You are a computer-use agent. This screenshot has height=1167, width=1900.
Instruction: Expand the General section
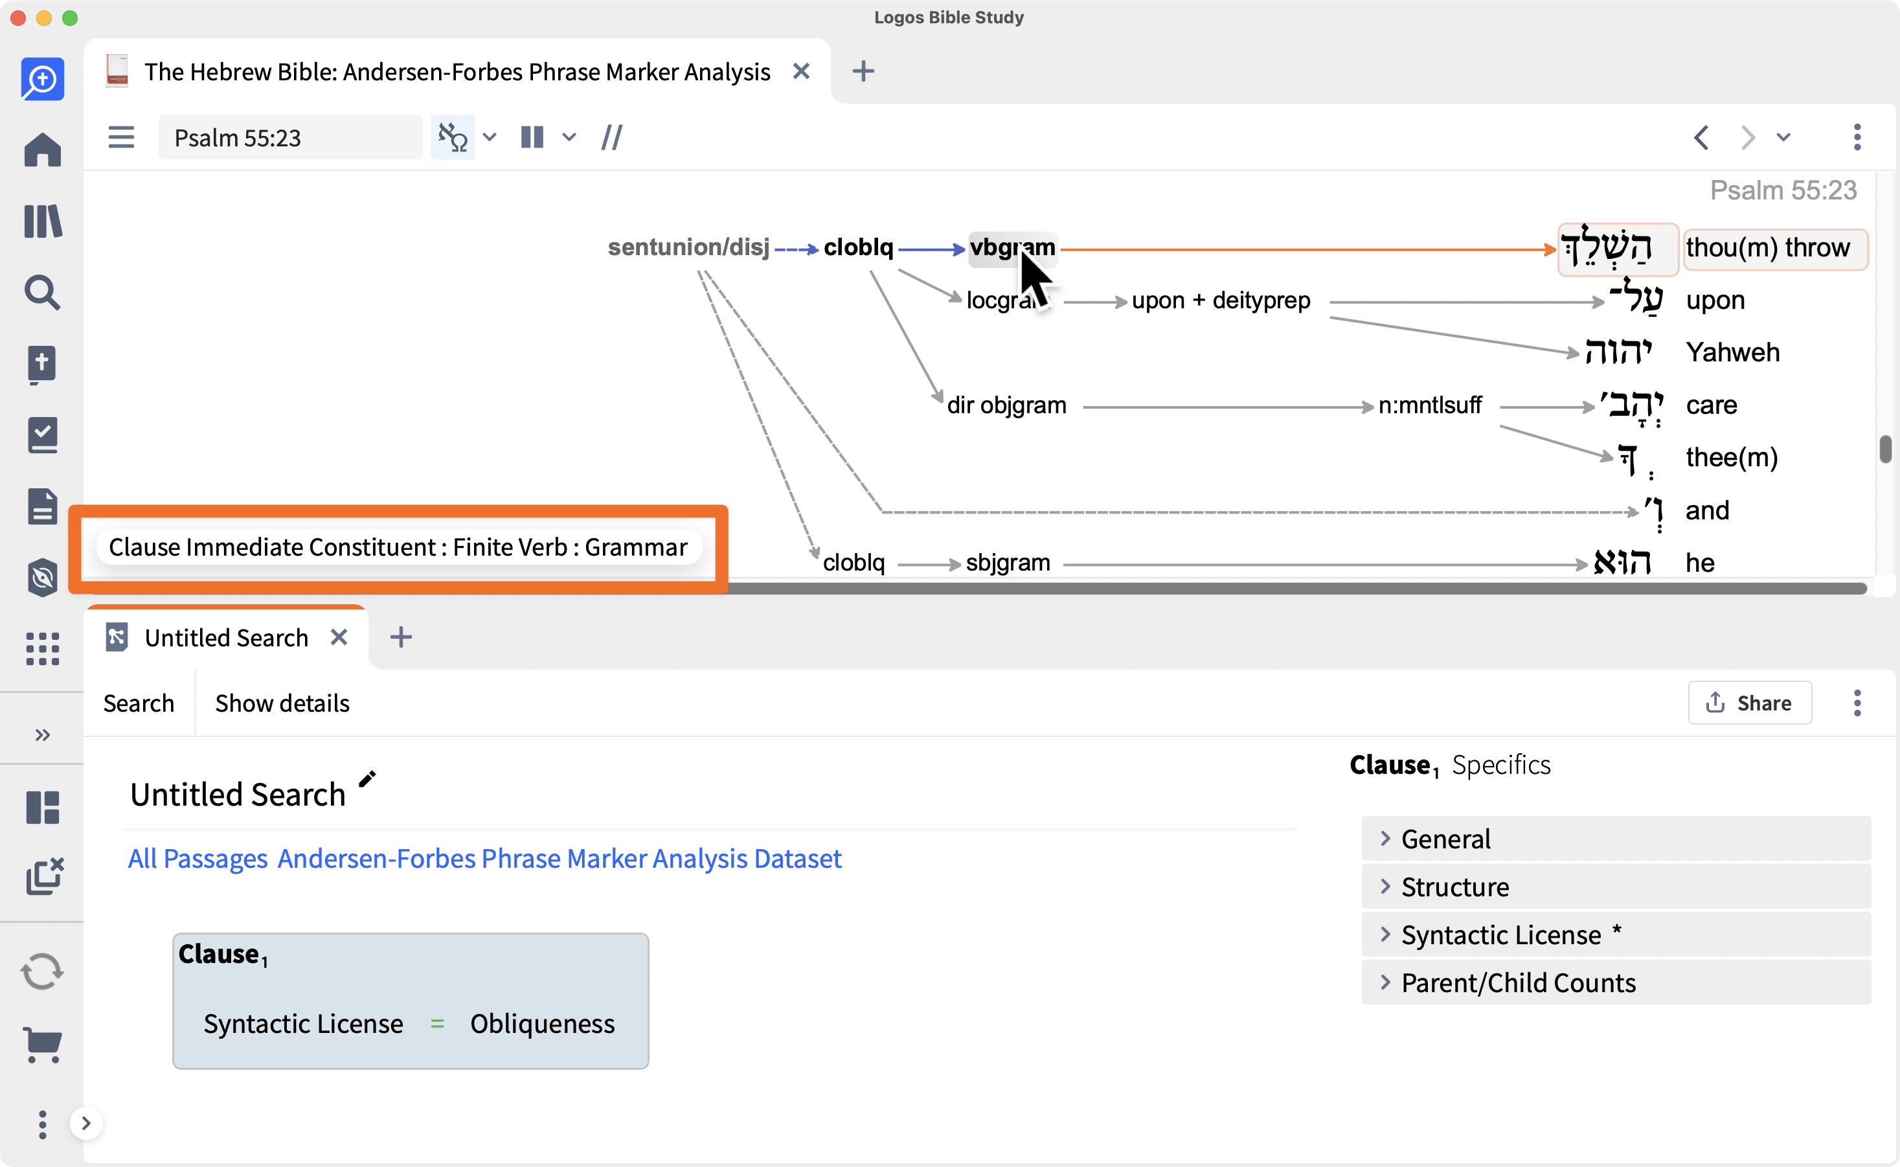click(1616, 838)
